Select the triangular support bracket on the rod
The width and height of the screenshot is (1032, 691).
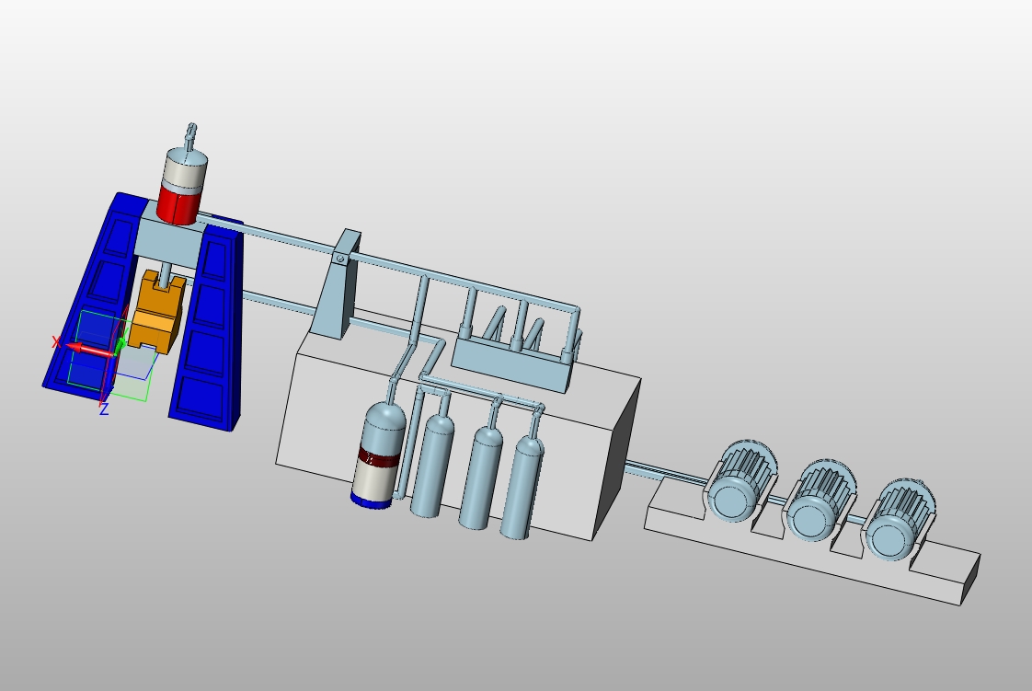tap(338, 286)
